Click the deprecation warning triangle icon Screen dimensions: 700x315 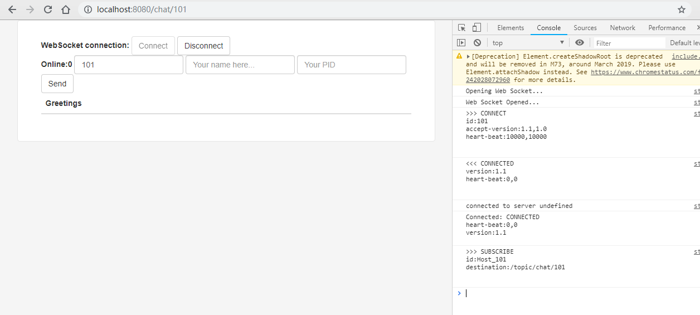[459, 56]
